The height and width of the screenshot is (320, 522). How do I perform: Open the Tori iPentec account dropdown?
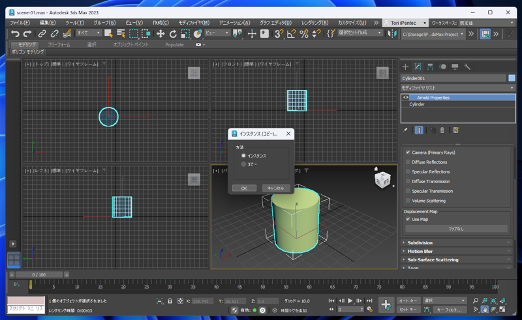tap(405, 23)
